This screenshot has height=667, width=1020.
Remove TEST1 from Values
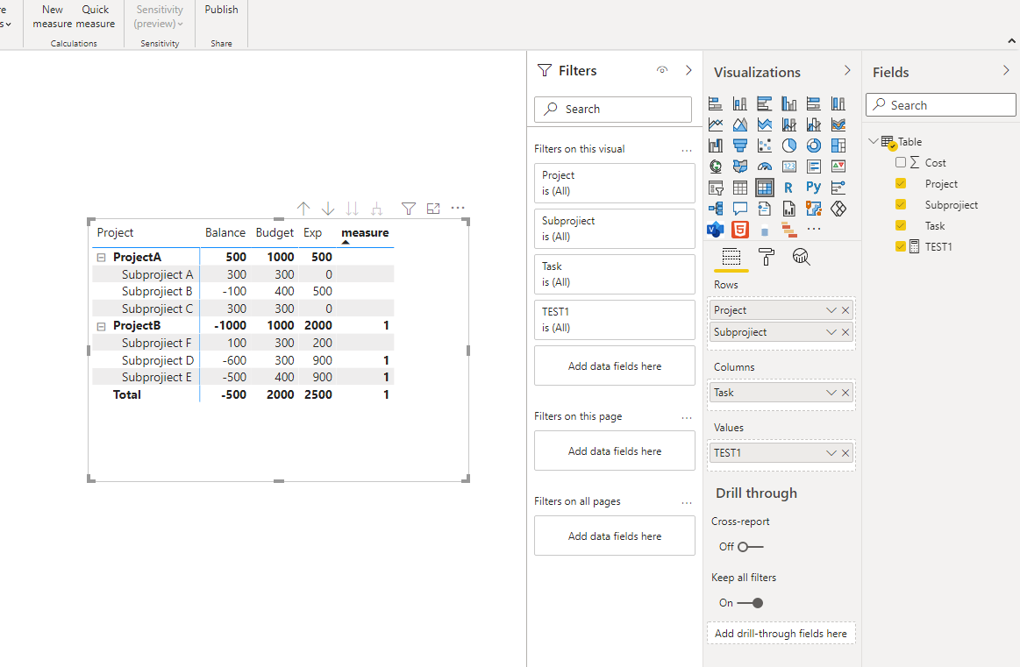point(845,453)
